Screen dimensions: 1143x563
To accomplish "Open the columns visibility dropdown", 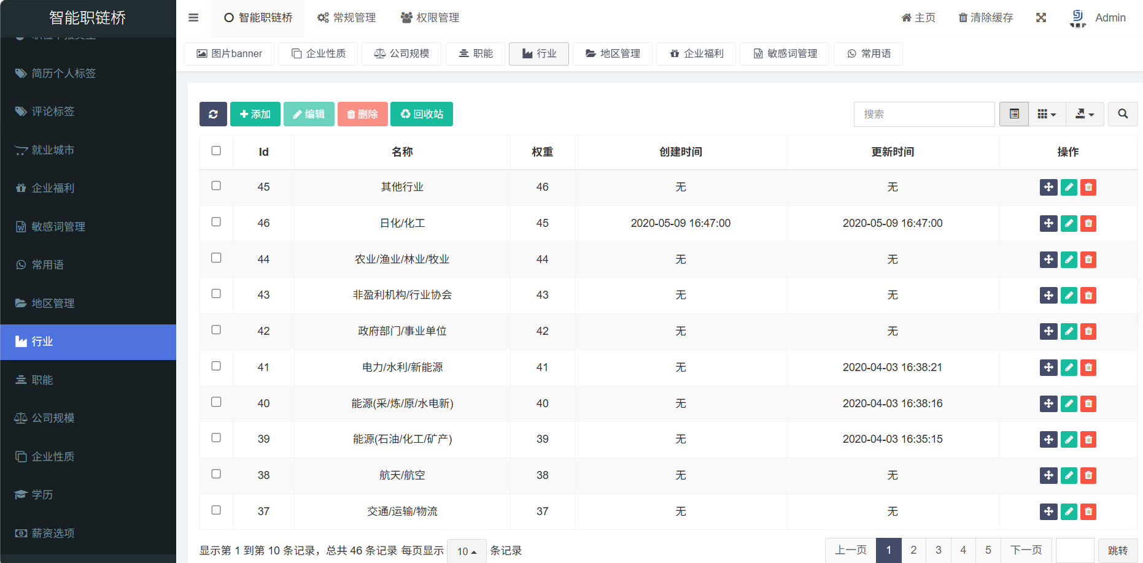I will 1047,114.
